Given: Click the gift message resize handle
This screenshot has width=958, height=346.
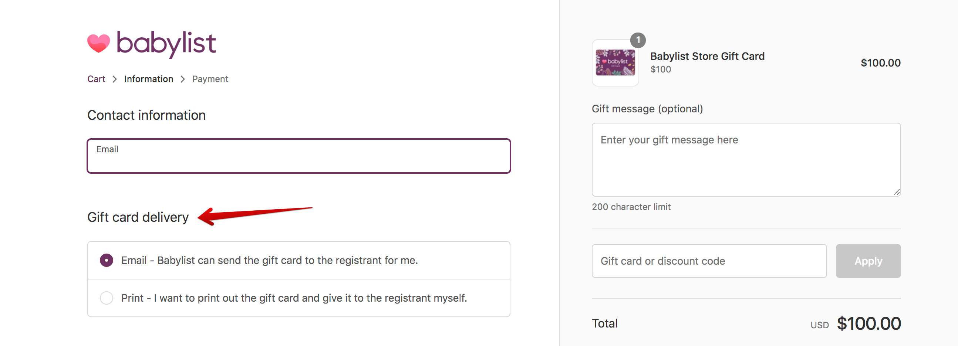Looking at the screenshot, I should [x=897, y=192].
